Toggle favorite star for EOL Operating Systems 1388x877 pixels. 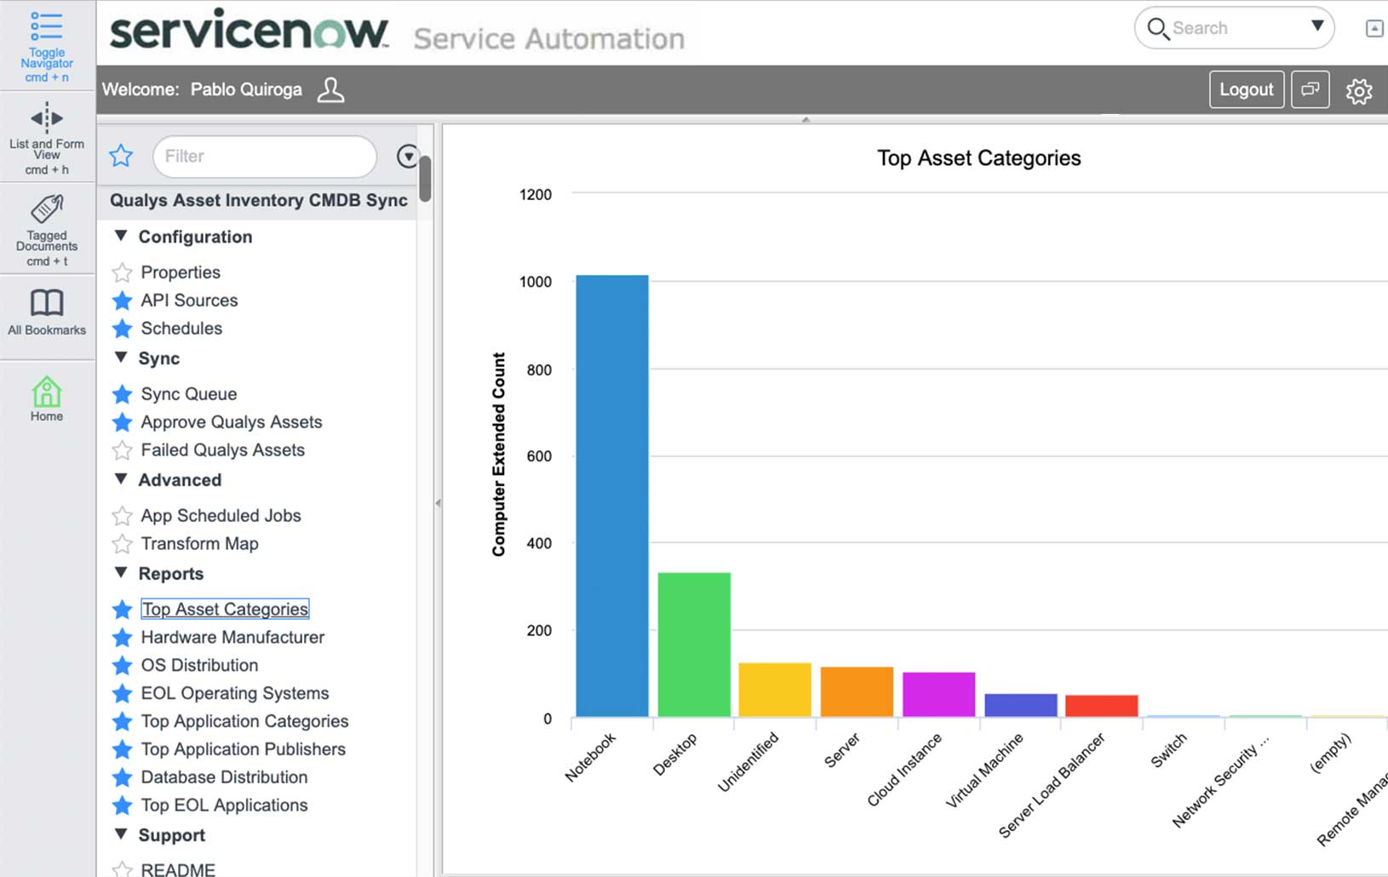[x=122, y=694]
